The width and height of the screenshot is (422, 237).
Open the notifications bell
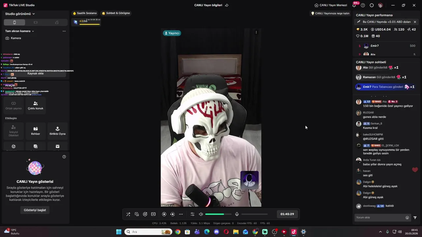[x=354, y=5]
